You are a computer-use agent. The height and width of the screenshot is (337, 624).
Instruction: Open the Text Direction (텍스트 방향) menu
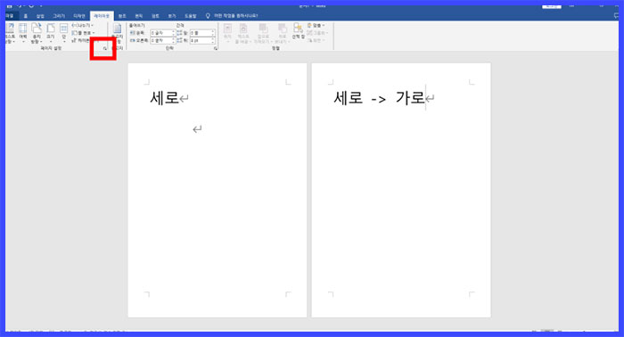10,33
